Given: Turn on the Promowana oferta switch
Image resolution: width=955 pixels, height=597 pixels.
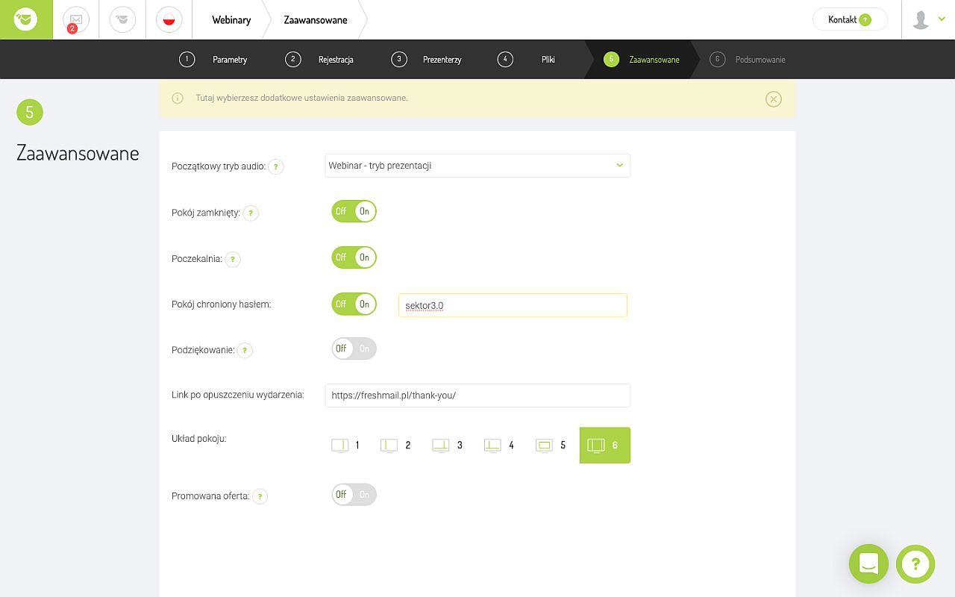Looking at the screenshot, I should (354, 494).
